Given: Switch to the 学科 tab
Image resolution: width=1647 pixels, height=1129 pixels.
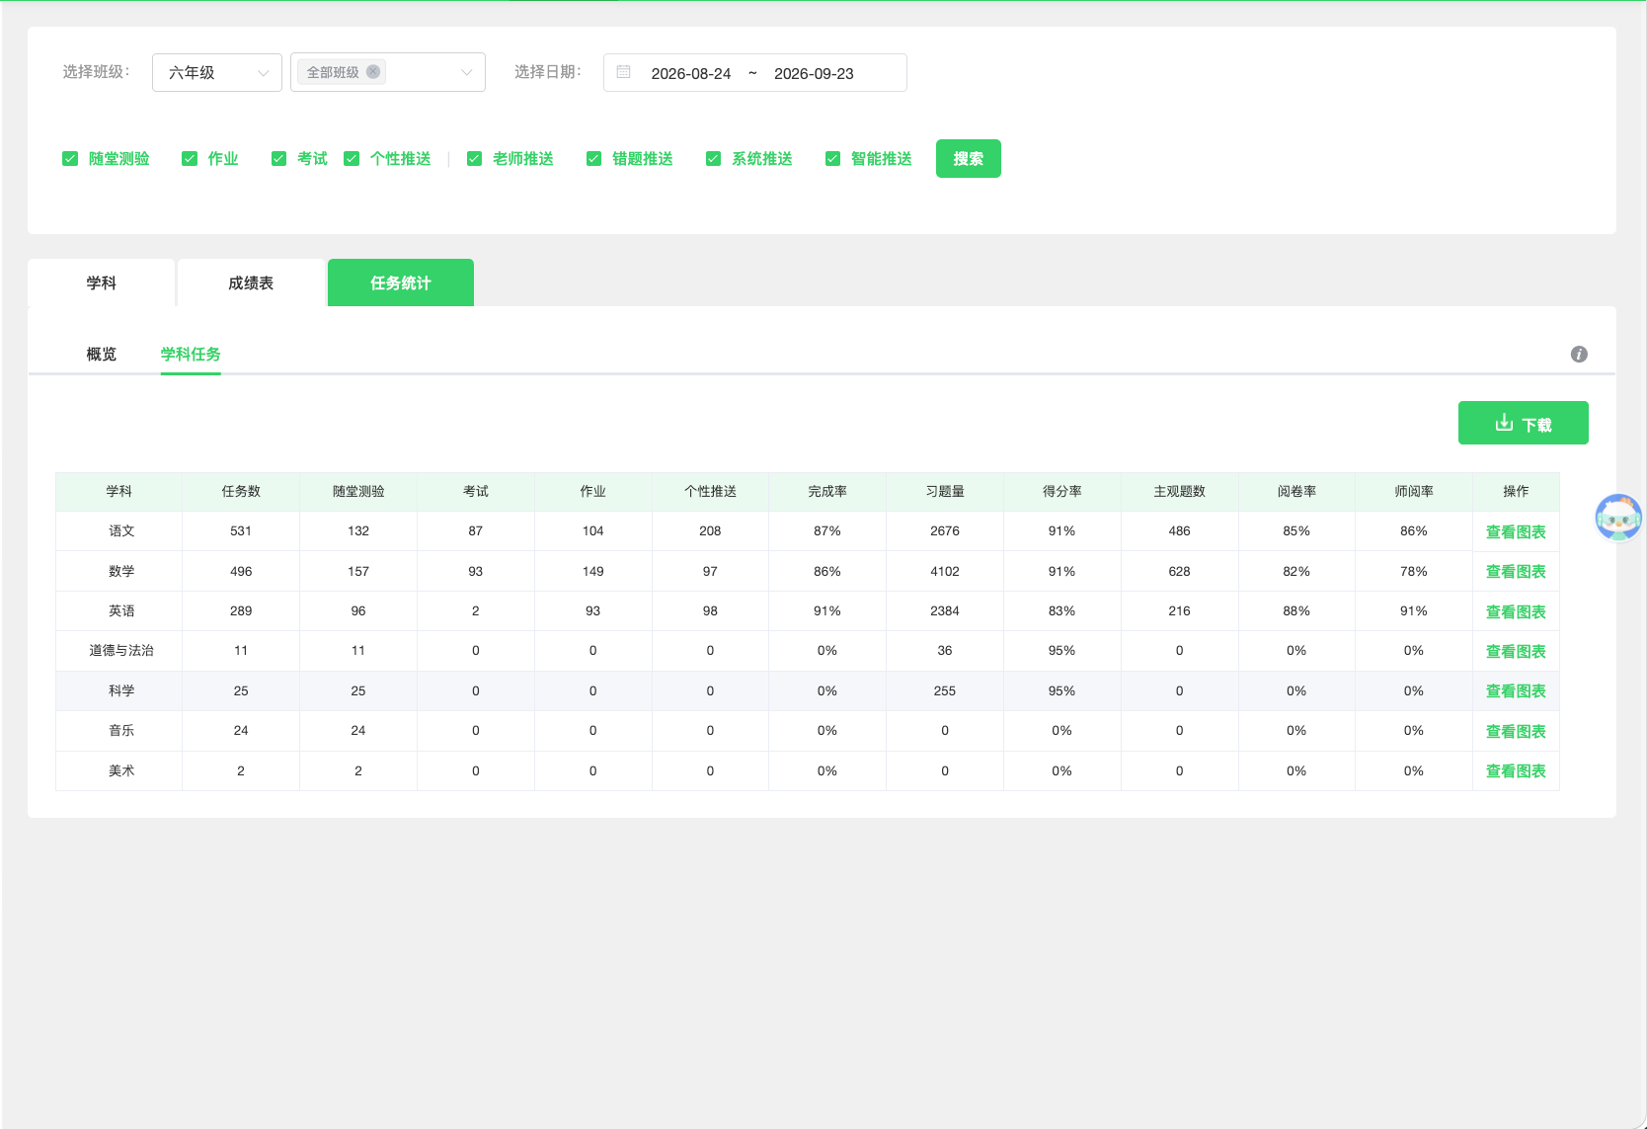Looking at the screenshot, I should click(x=102, y=282).
